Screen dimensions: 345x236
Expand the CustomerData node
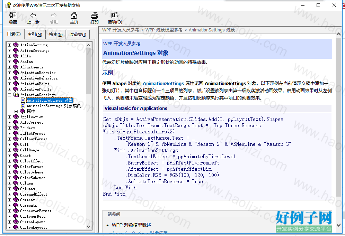click(x=9, y=216)
